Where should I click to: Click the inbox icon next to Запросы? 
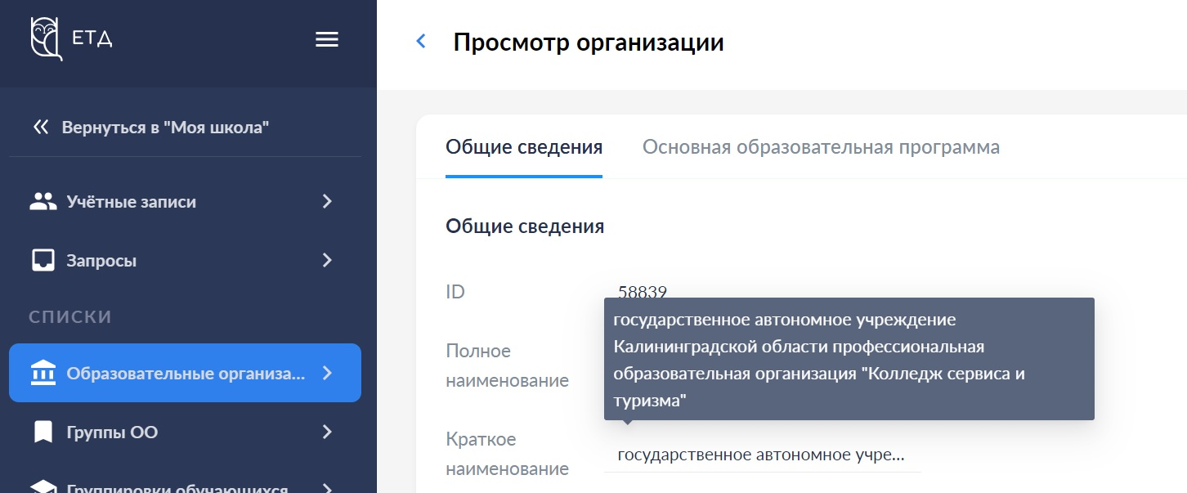pos(43,261)
